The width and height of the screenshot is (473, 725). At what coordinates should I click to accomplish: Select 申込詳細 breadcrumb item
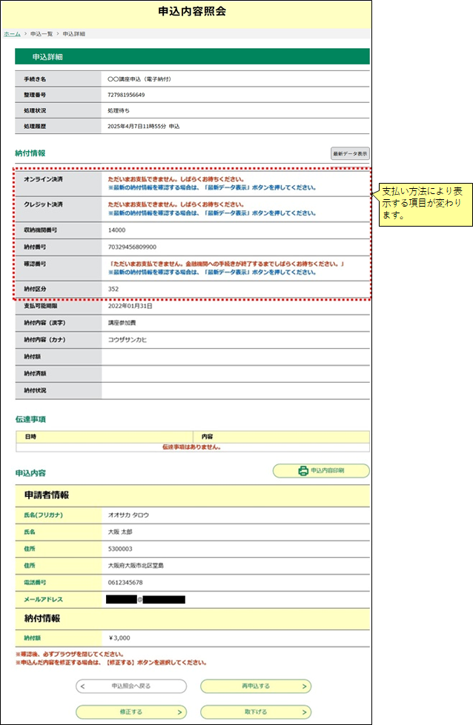[x=74, y=34]
